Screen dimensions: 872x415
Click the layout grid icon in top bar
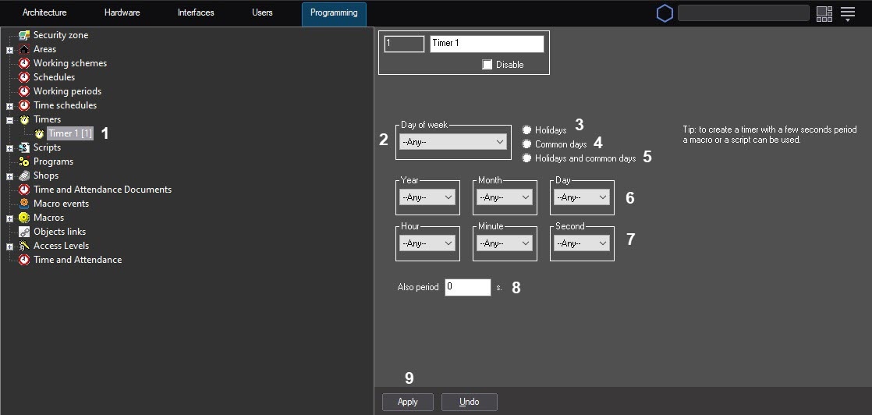pyautogui.click(x=824, y=13)
